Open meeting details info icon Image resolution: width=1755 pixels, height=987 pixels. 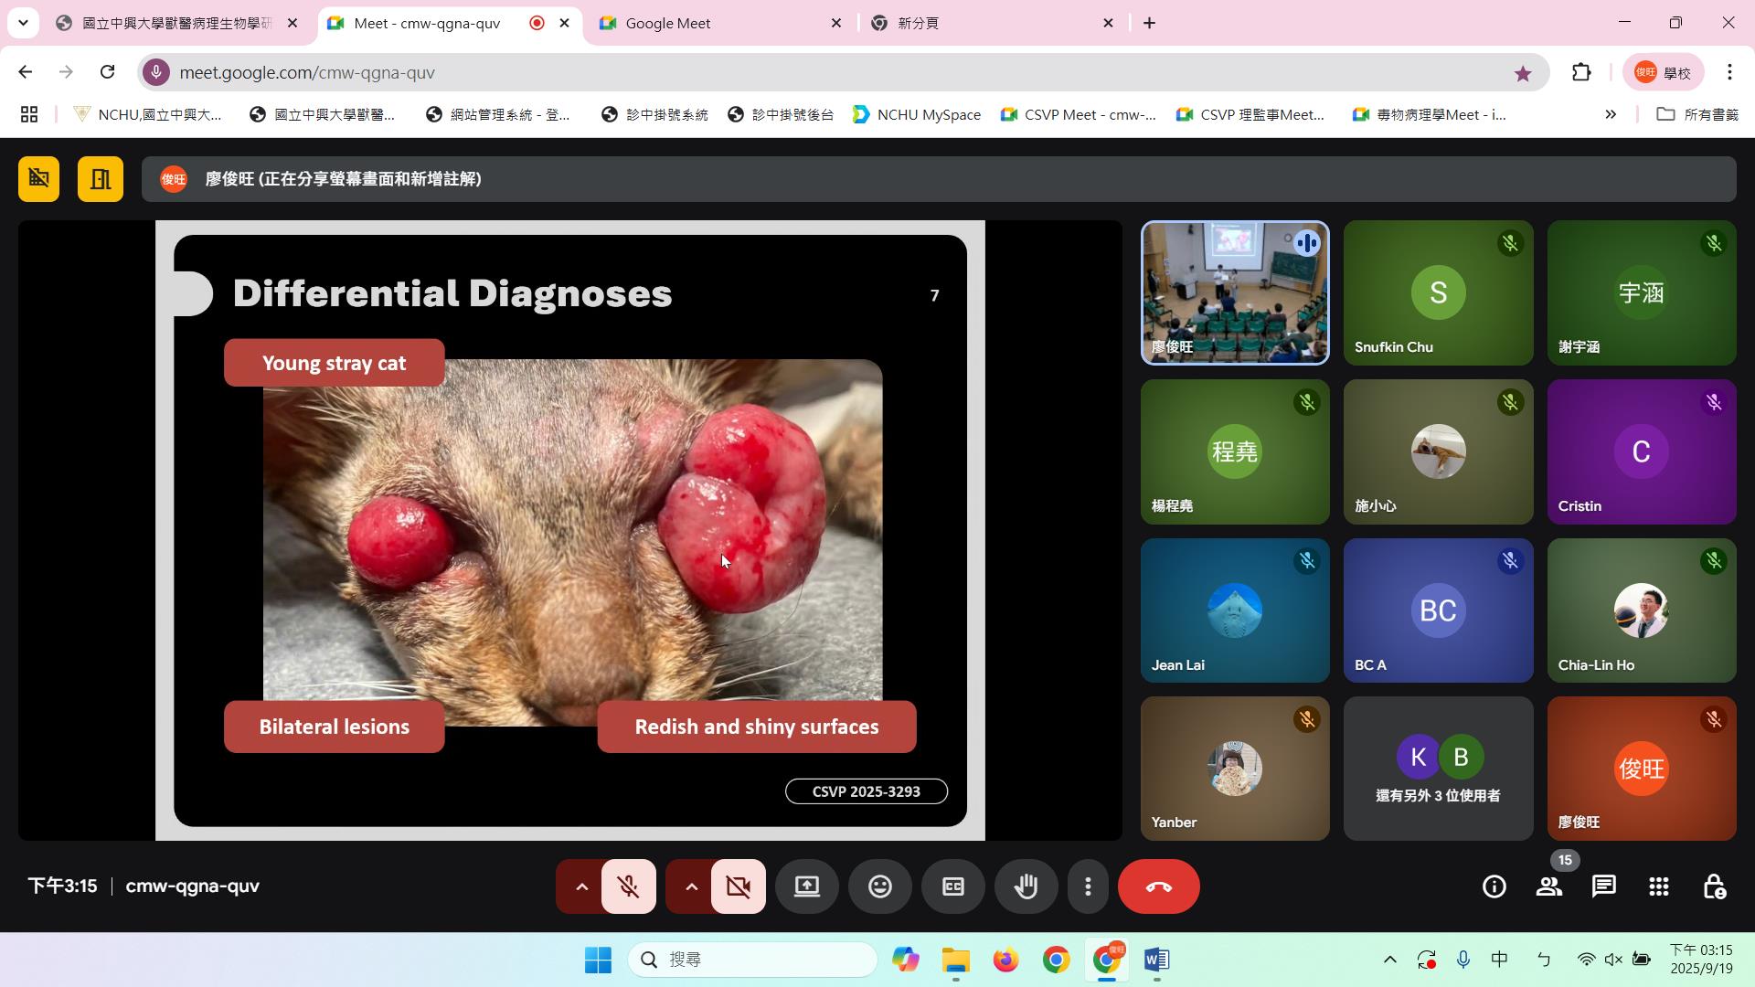click(1494, 886)
